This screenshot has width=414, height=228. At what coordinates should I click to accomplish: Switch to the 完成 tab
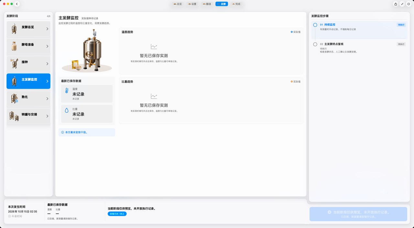[236, 4]
